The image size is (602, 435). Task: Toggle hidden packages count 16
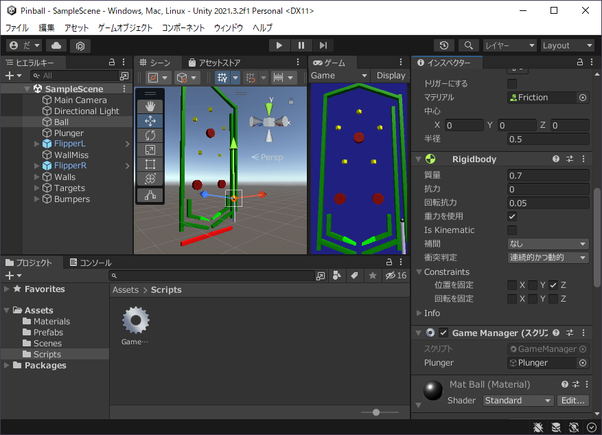(396, 275)
